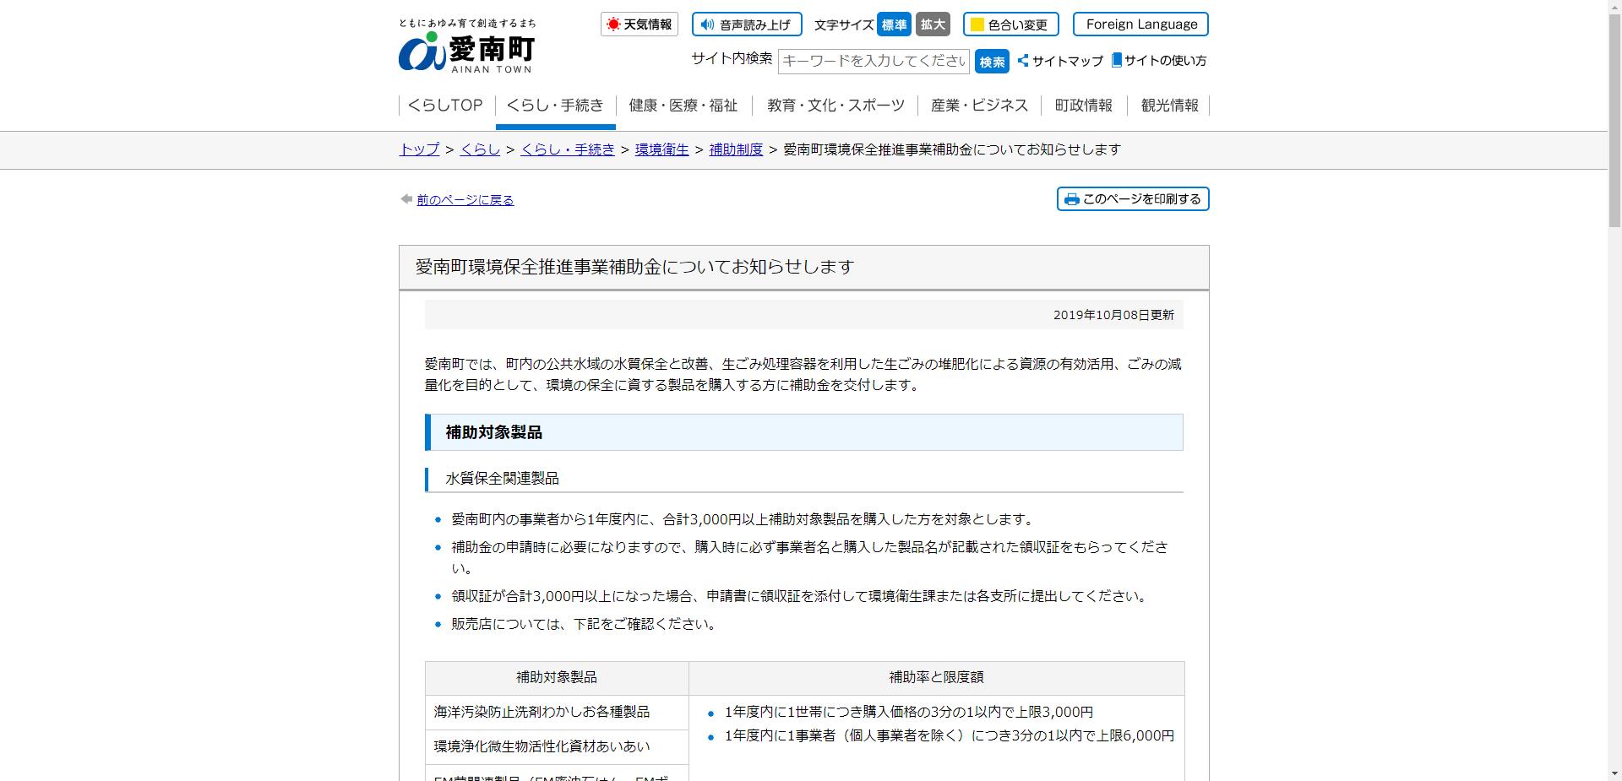The height and width of the screenshot is (781, 1622).
Task: Go to トップ via the breadcrumb link
Action: point(417,149)
